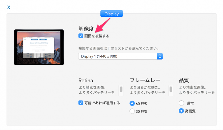This screenshot has width=223, height=130.
Task: Click the 解像度 section heading
Action: click(86, 29)
